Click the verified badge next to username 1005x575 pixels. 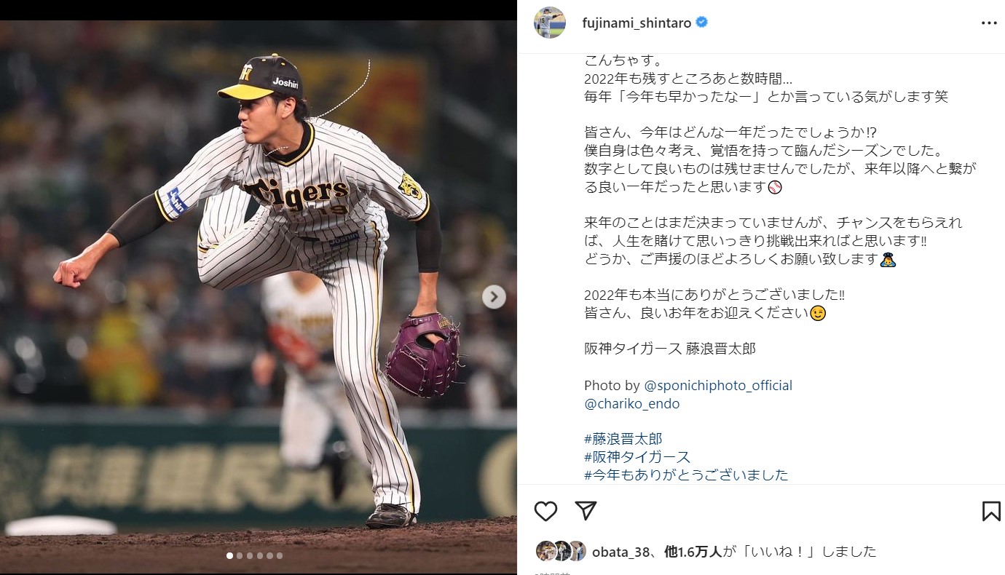[x=702, y=23]
